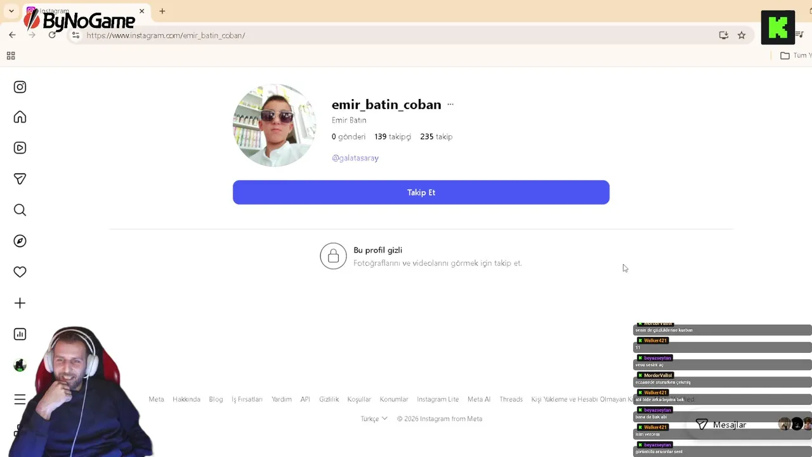Open the Blog footer link
The width and height of the screenshot is (812, 457).
point(216,399)
